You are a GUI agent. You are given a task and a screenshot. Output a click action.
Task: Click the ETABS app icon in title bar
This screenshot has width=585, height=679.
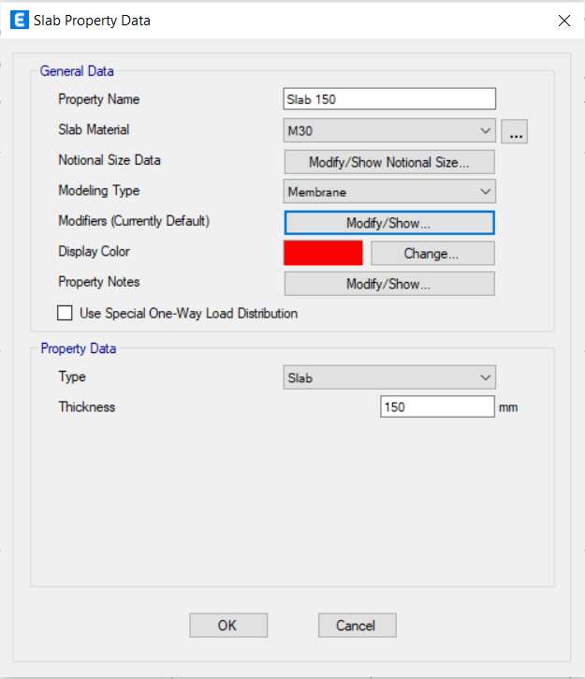19,21
